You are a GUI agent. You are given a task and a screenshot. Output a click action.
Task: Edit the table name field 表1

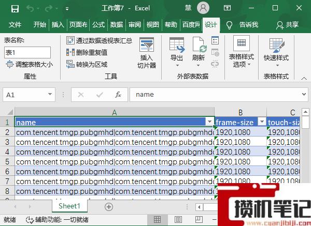(27, 52)
